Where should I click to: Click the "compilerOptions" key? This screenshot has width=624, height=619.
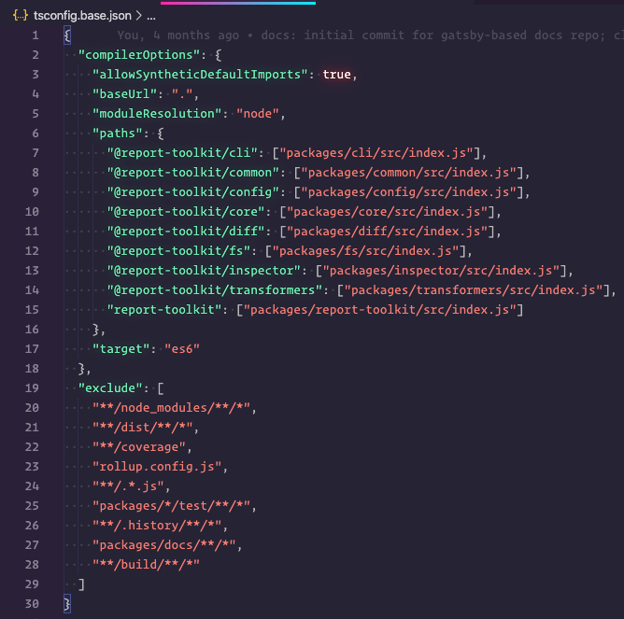(139, 54)
